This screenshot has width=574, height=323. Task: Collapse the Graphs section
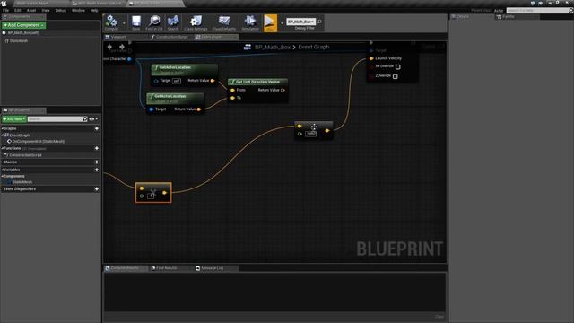[3, 128]
